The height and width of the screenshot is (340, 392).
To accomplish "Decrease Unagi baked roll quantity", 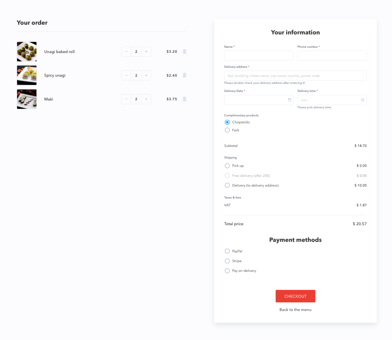I will pyautogui.click(x=126, y=51).
